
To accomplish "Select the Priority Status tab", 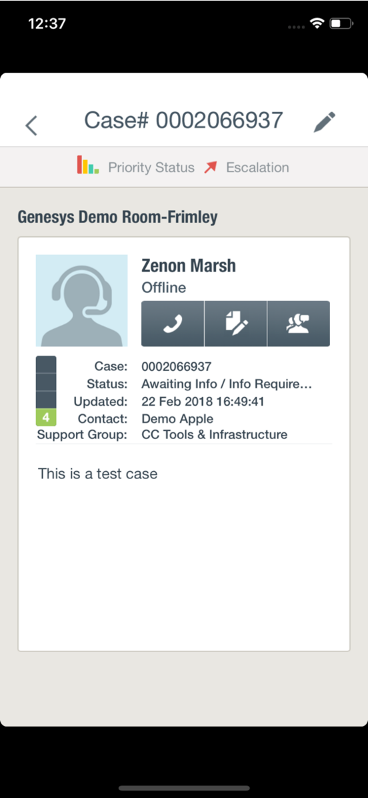I will click(x=136, y=167).
